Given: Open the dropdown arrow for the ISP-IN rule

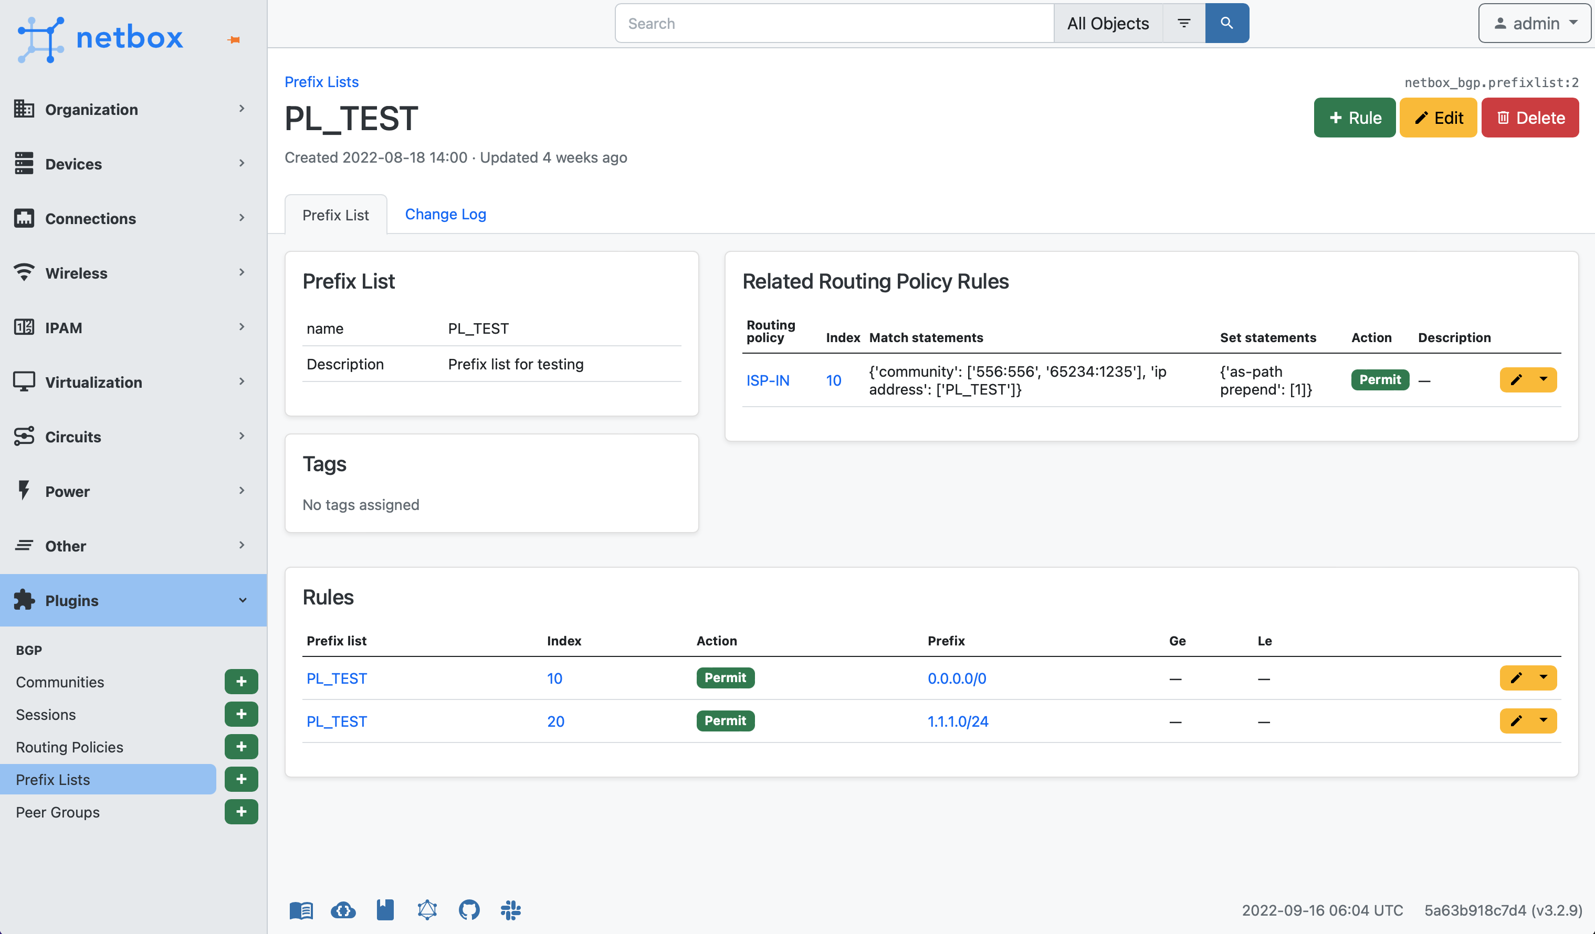Looking at the screenshot, I should pos(1543,380).
